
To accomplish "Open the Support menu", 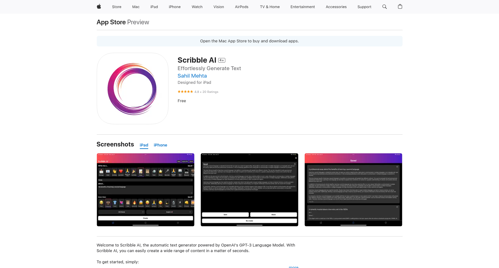I will tap(364, 7).
